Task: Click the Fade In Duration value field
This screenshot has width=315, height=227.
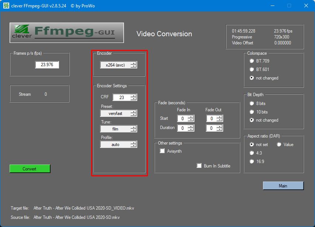Action: (183, 128)
